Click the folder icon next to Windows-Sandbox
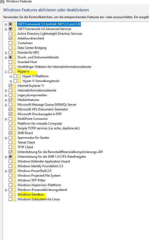The width and height of the screenshot is (149, 240). click(14, 195)
